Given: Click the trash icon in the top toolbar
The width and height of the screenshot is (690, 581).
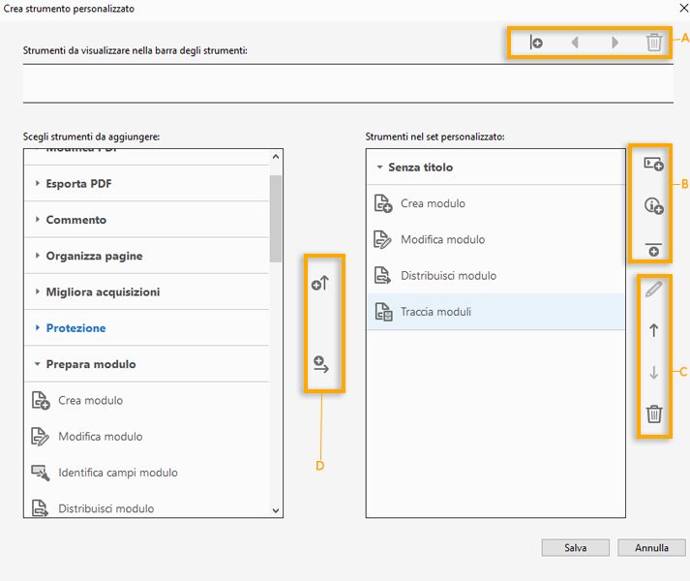Looking at the screenshot, I should [654, 43].
